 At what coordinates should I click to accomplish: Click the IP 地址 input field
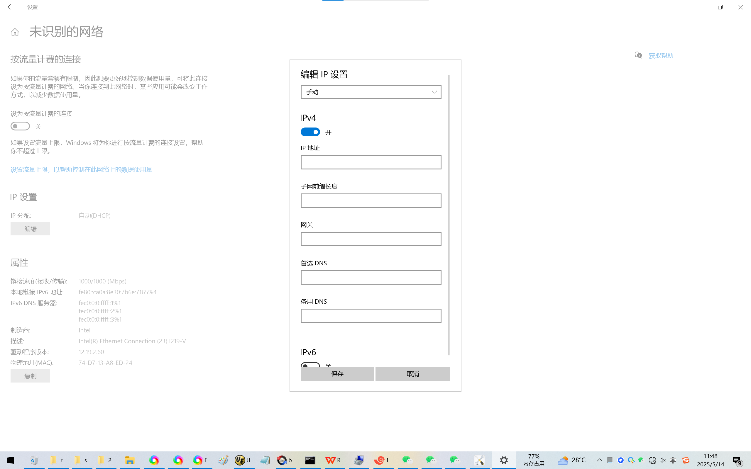click(371, 162)
